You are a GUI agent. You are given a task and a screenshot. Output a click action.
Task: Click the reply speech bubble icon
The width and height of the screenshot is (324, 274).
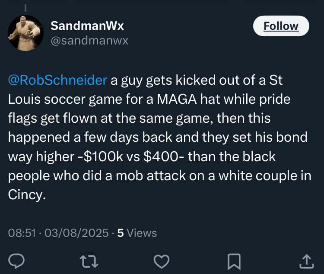[x=16, y=260]
